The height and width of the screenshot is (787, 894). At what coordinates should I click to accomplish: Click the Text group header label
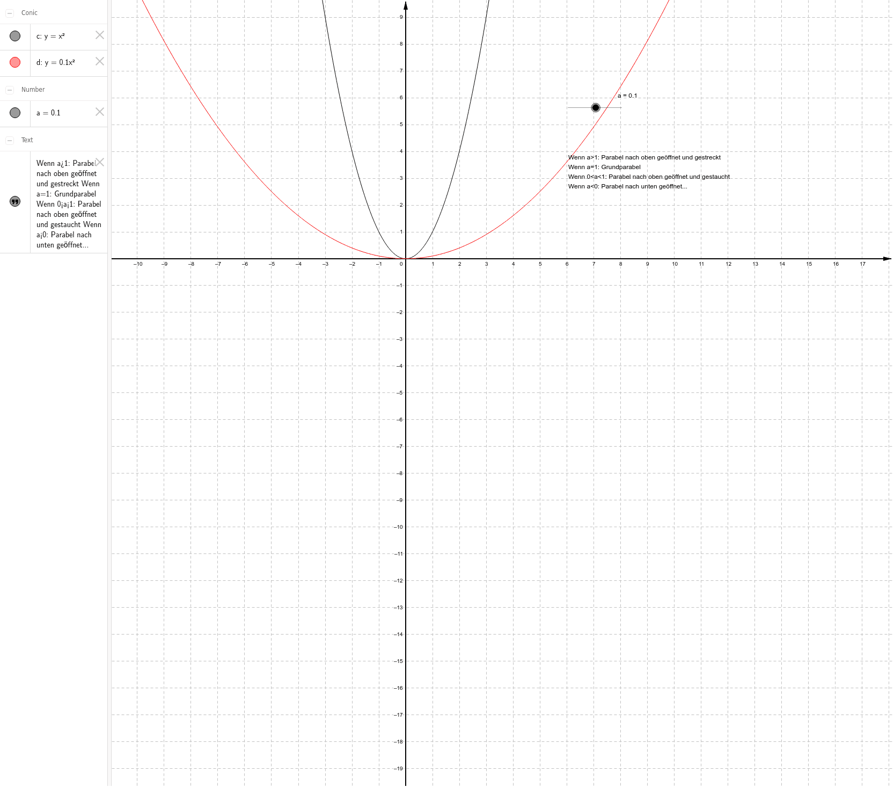(x=27, y=140)
